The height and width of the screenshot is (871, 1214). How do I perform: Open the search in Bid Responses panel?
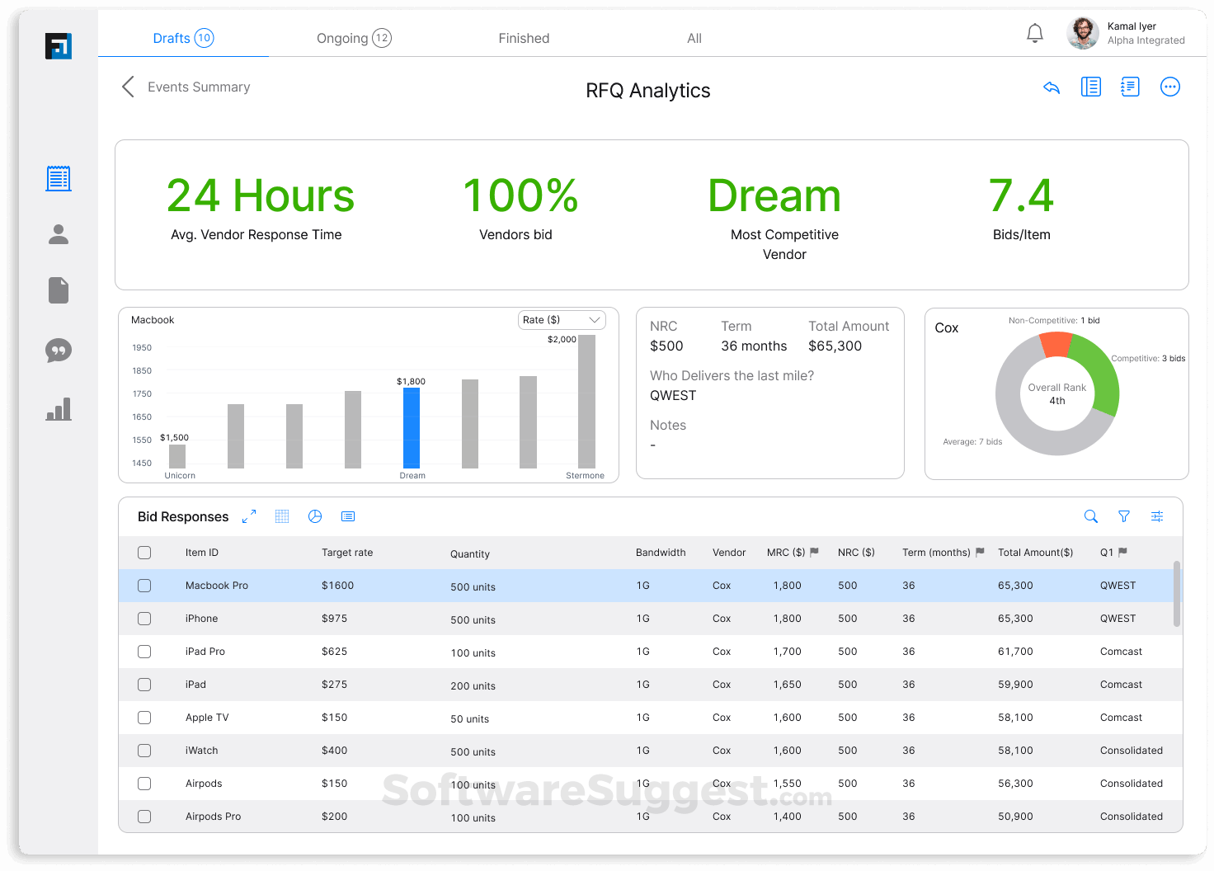tap(1091, 516)
